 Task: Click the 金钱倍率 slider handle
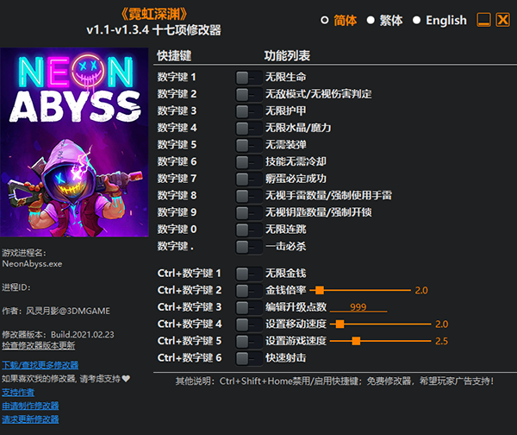point(319,290)
